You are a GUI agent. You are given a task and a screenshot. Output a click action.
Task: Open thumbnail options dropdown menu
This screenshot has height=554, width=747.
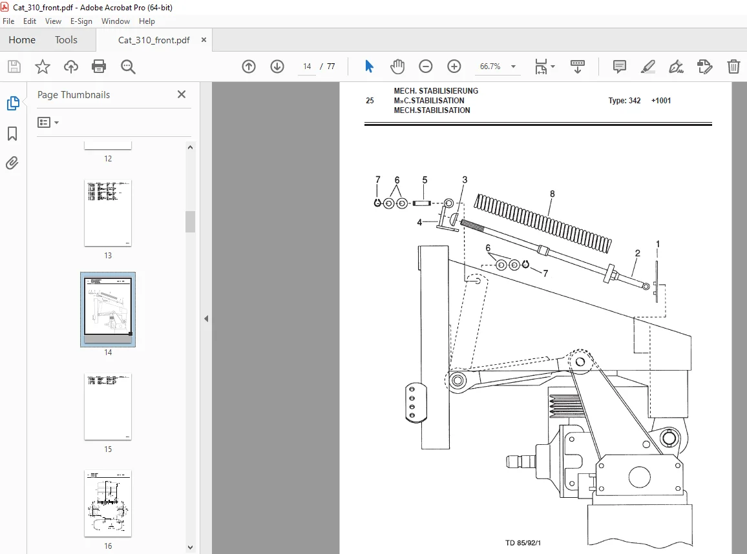pos(48,123)
